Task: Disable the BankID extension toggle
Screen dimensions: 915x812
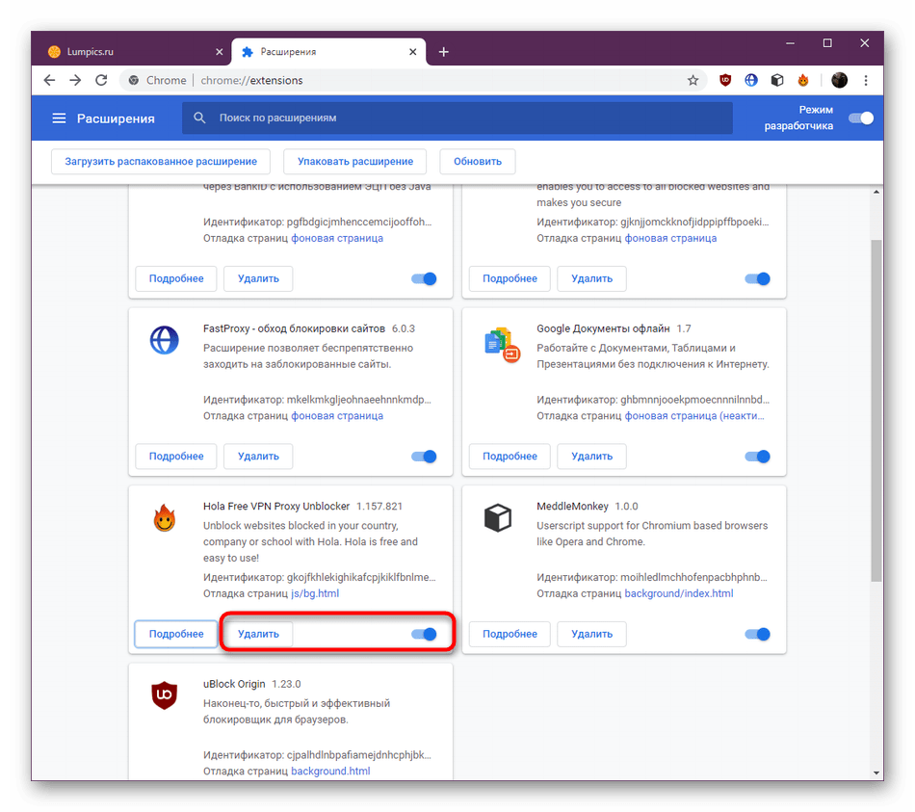Action: (424, 278)
